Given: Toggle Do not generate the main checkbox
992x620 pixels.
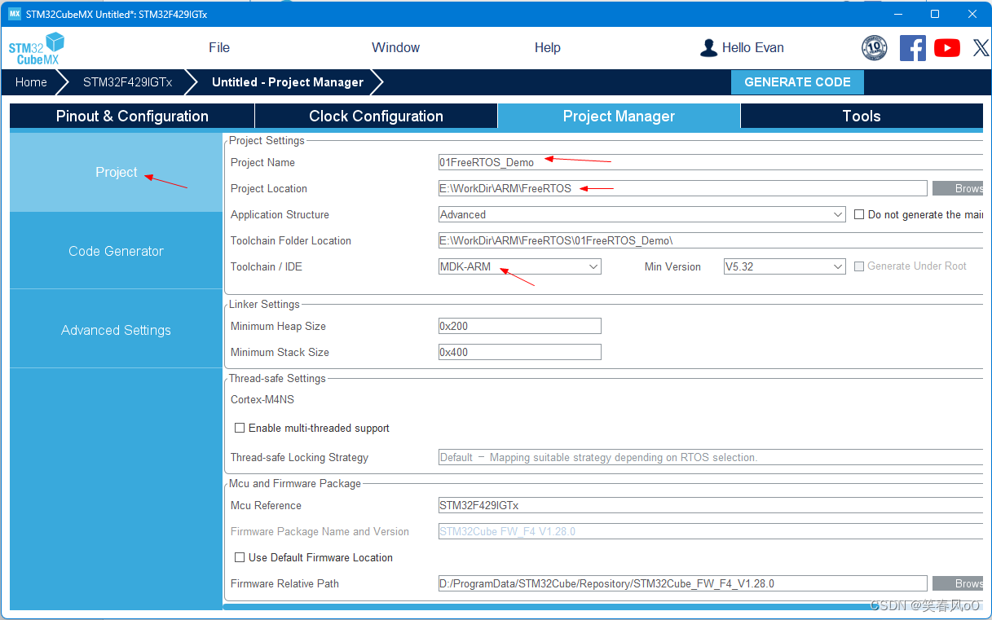Looking at the screenshot, I should (x=859, y=214).
